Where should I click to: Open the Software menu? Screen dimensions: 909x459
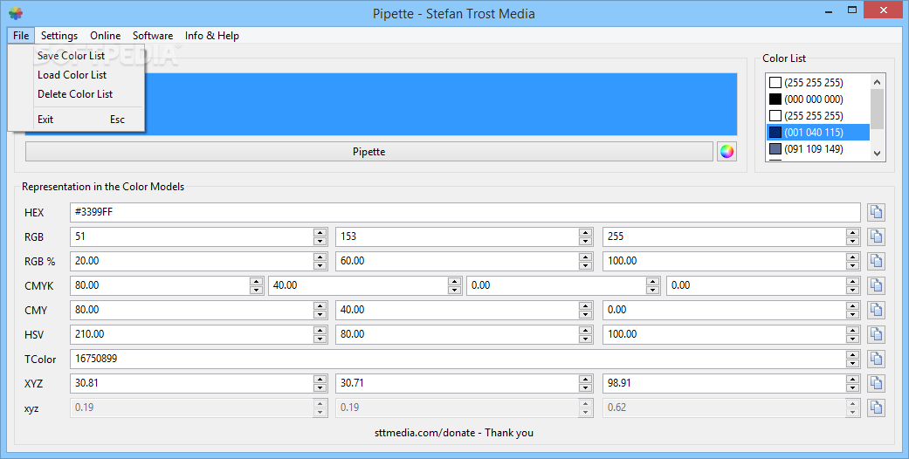tap(153, 36)
